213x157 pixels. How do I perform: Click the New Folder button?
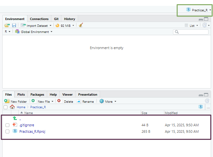coord(16,101)
